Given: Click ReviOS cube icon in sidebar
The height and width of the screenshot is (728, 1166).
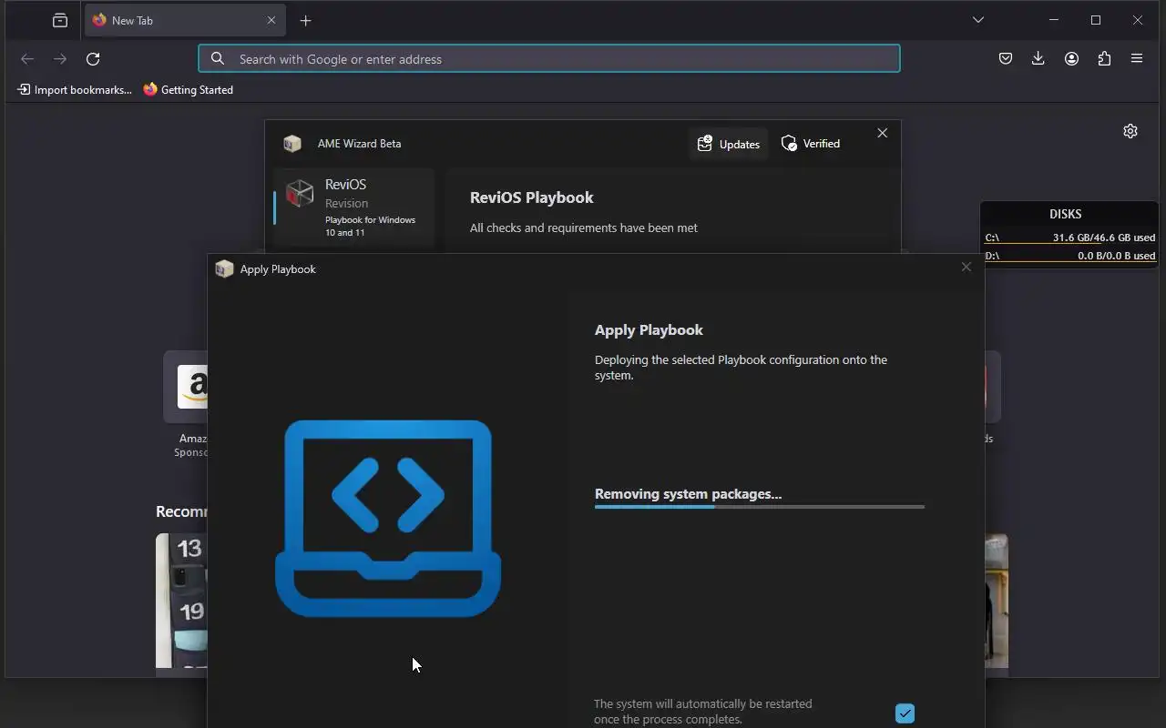Looking at the screenshot, I should click(x=300, y=193).
